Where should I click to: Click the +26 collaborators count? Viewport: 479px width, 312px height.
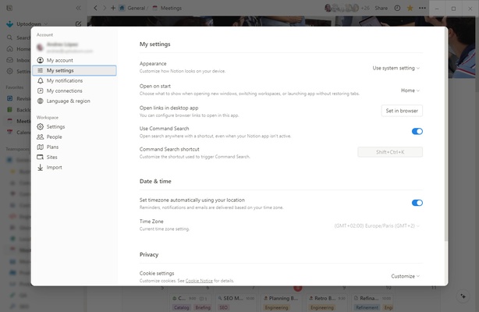pyautogui.click(x=365, y=8)
